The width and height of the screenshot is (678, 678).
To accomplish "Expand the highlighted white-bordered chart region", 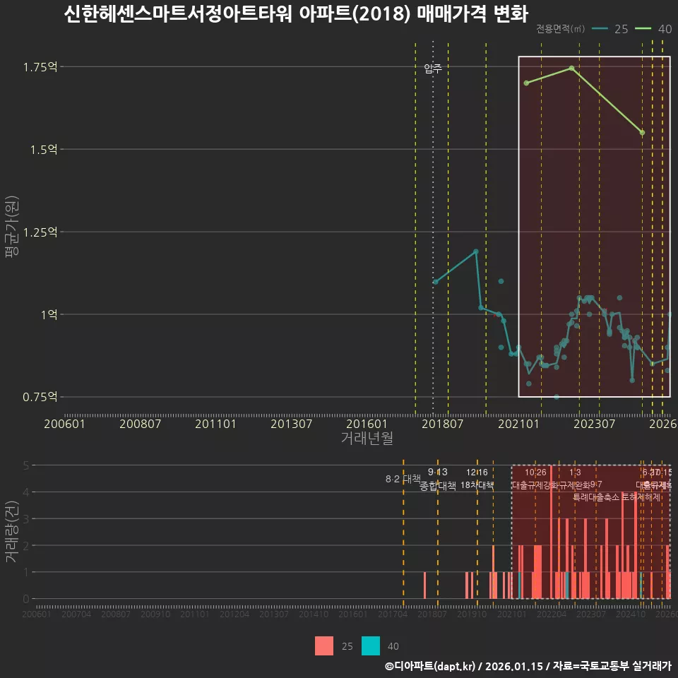I will (593, 226).
